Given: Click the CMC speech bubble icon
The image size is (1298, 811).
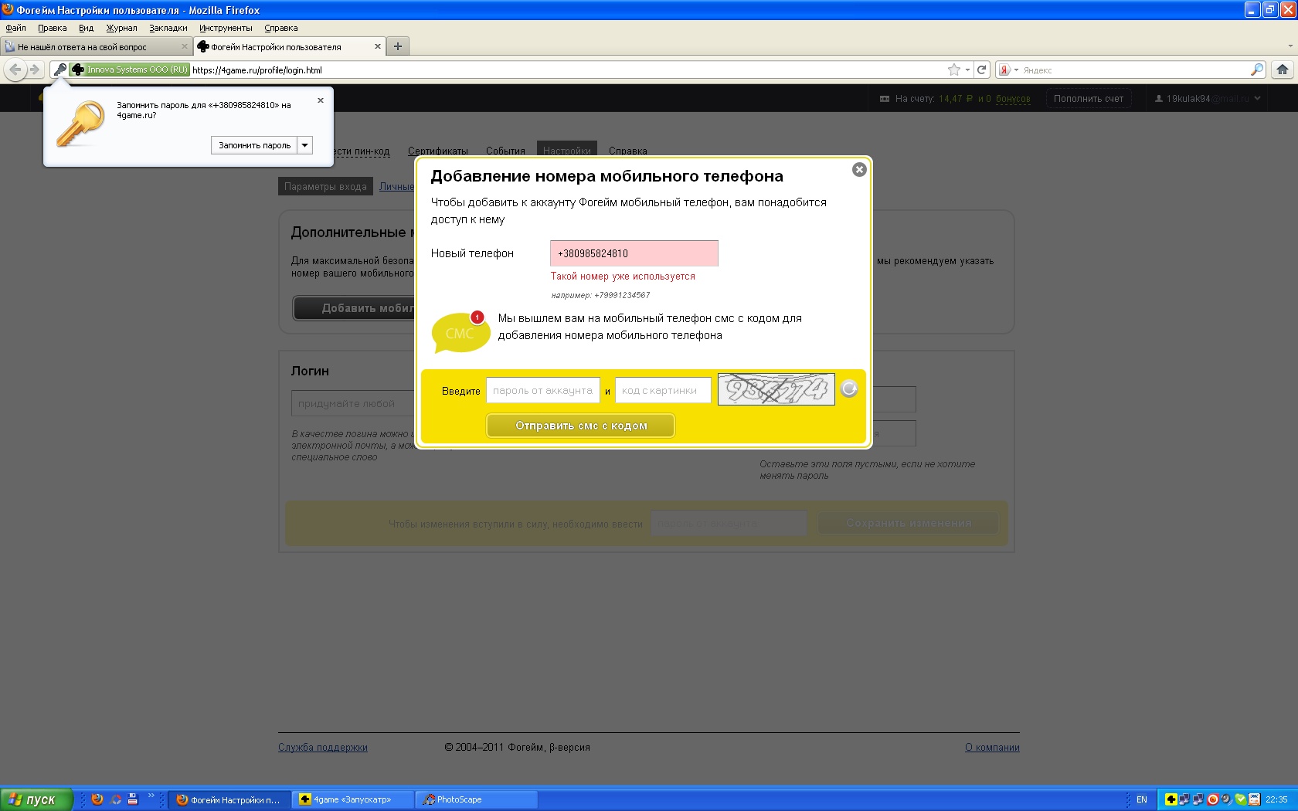Looking at the screenshot, I should tap(460, 333).
